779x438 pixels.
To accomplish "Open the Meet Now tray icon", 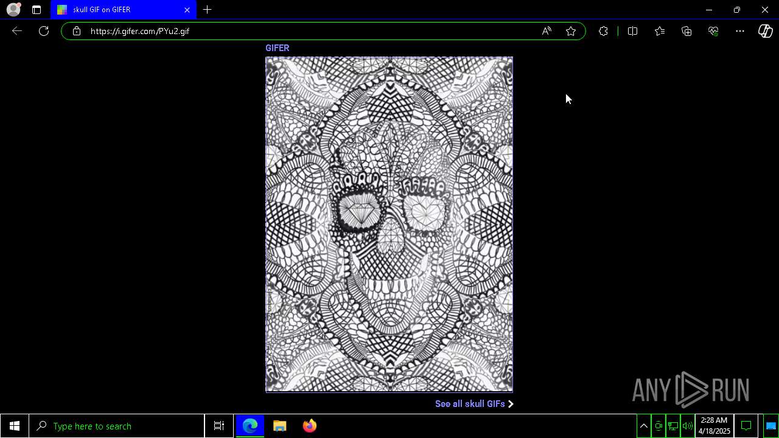I will click(x=658, y=426).
